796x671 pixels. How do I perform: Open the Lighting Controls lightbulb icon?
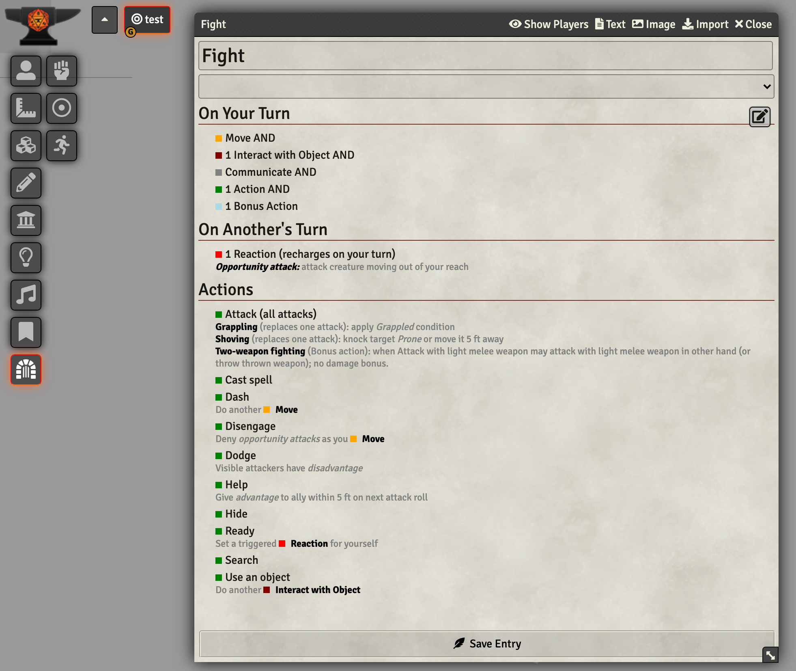click(26, 258)
